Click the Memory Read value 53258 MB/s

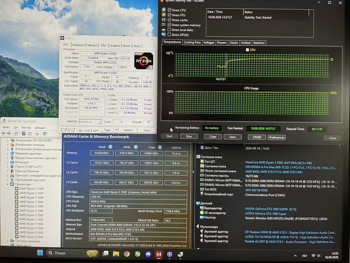point(102,153)
